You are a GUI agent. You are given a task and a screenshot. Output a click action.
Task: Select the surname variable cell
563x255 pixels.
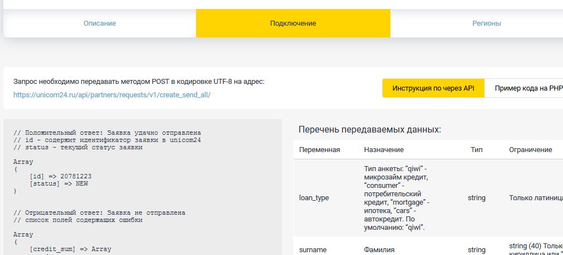coord(312,249)
